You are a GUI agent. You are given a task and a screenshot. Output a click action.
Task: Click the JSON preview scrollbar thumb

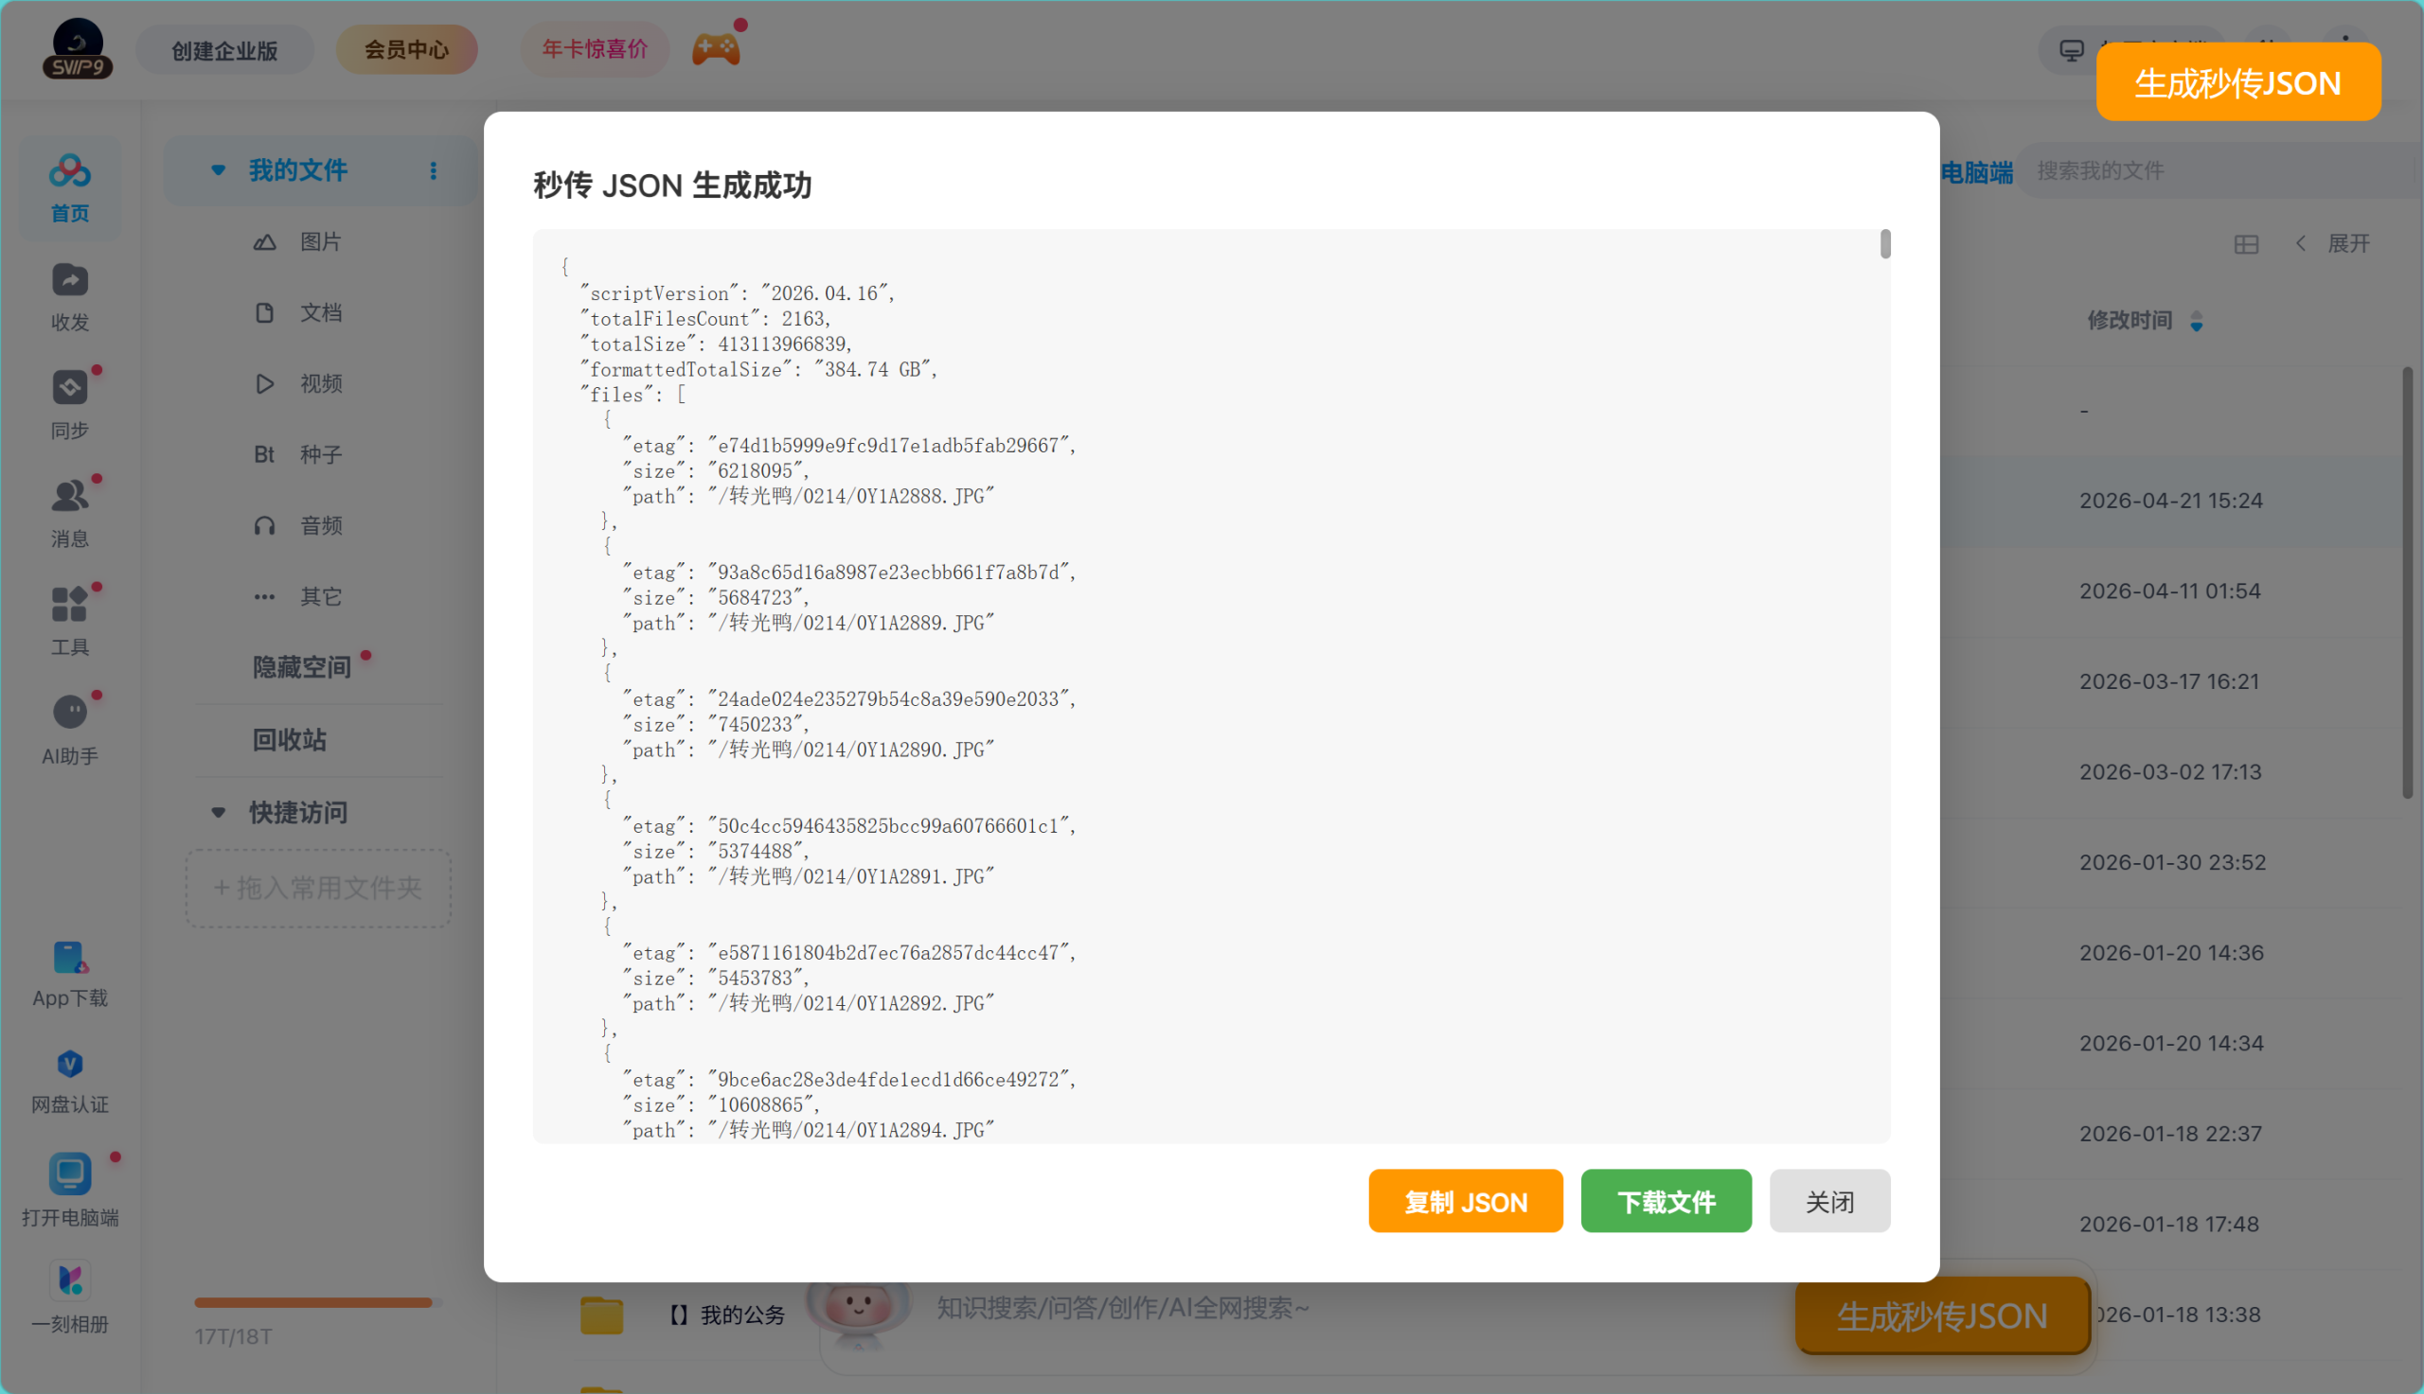(1885, 244)
